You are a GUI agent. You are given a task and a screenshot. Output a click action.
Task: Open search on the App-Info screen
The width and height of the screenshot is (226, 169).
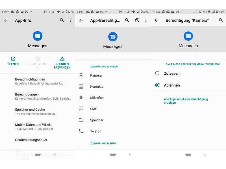pyautogui.click(x=62, y=20)
